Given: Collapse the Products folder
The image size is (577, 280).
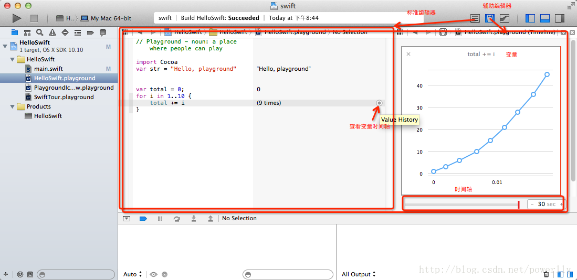Looking at the screenshot, I should coord(13,106).
